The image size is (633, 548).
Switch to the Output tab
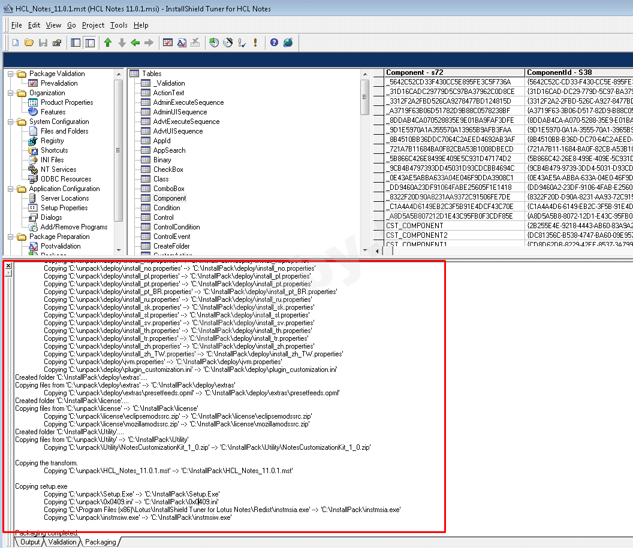point(29,542)
